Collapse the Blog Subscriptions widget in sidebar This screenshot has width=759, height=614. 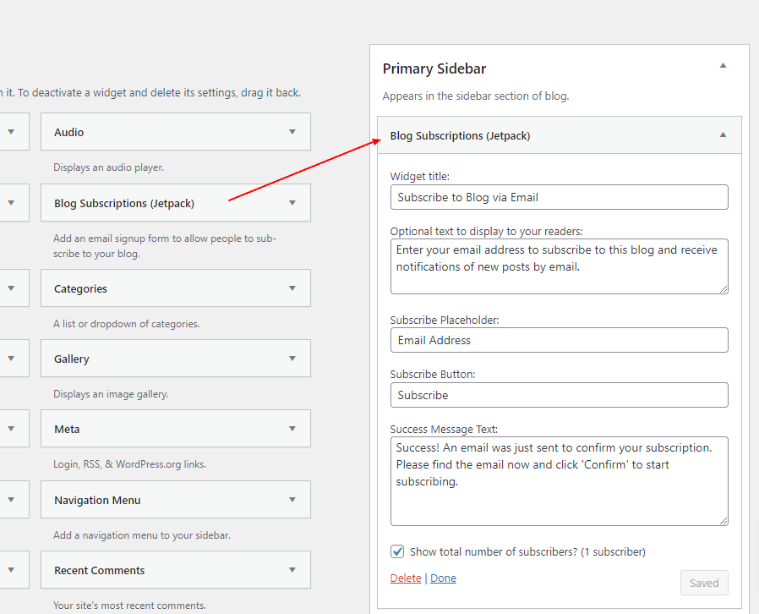723,135
